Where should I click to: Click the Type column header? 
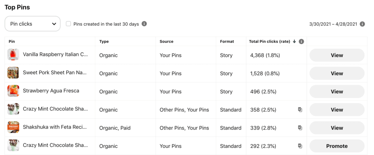[104, 42]
